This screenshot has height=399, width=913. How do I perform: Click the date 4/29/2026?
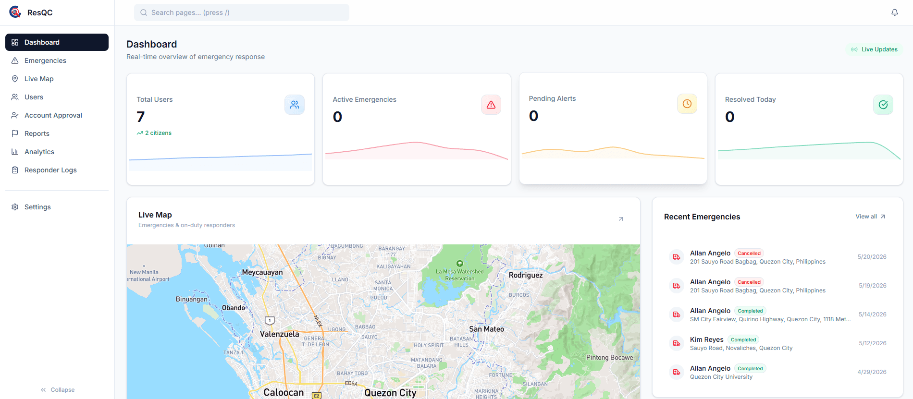(x=872, y=372)
